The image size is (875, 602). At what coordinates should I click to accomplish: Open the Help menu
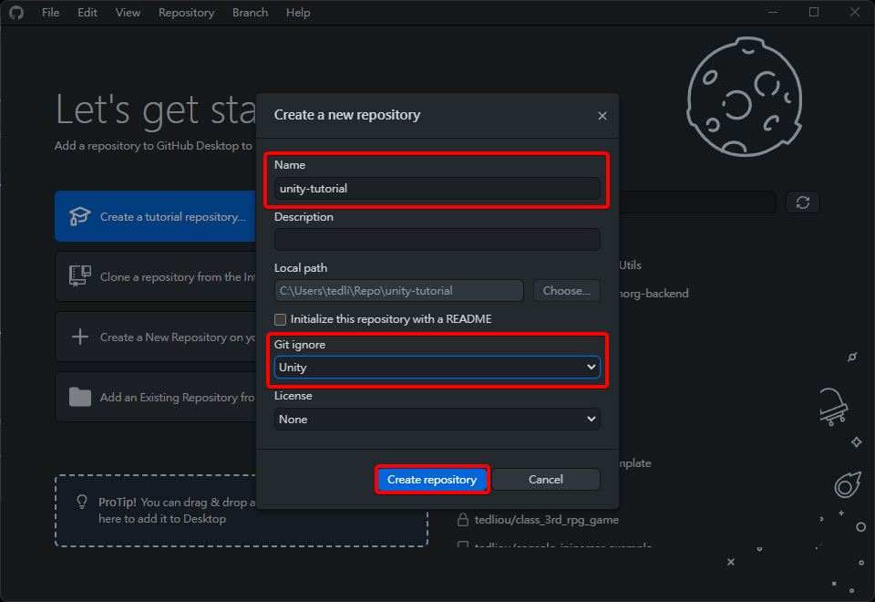tap(298, 12)
